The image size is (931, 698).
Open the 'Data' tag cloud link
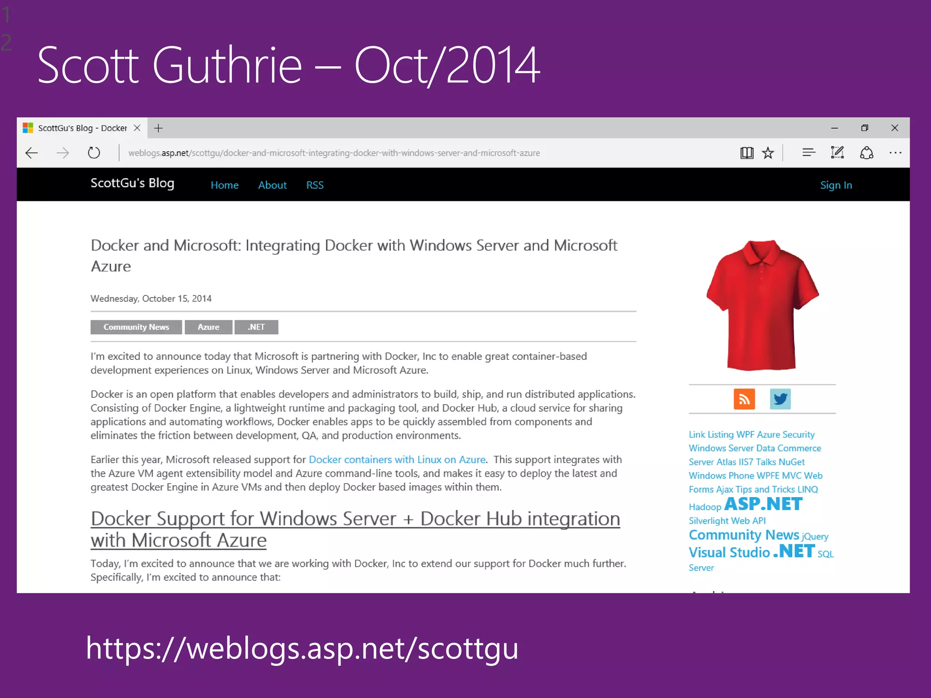(766, 448)
